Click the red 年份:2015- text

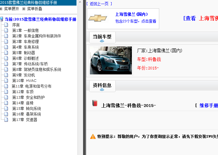tap(148, 68)
